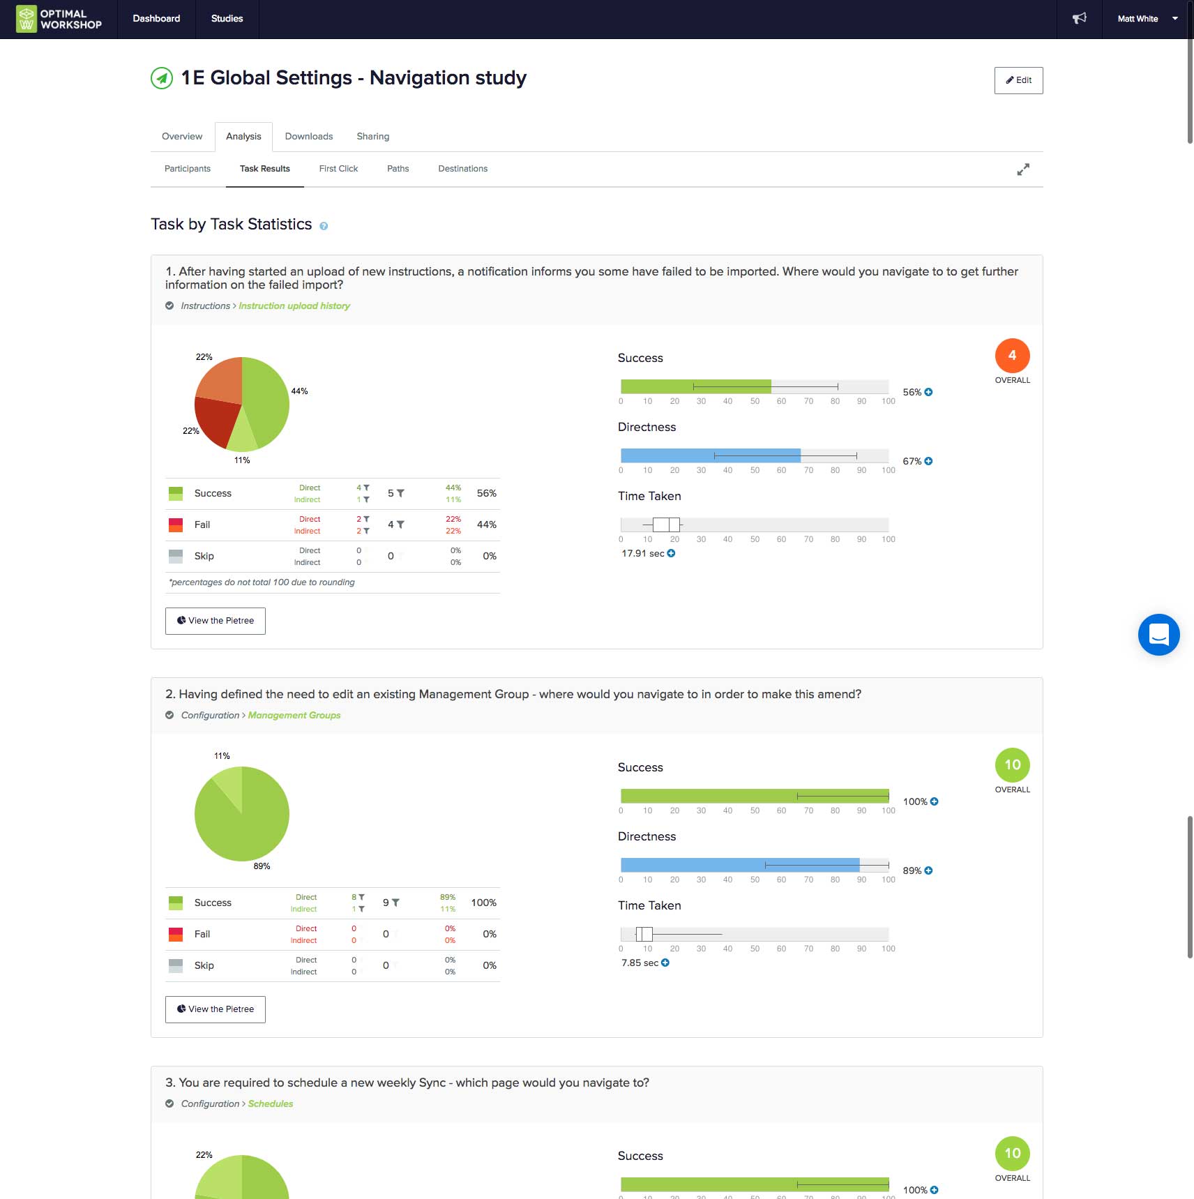Open the First Click sub-tab
1194x1199 pixels.
(338, 169)
